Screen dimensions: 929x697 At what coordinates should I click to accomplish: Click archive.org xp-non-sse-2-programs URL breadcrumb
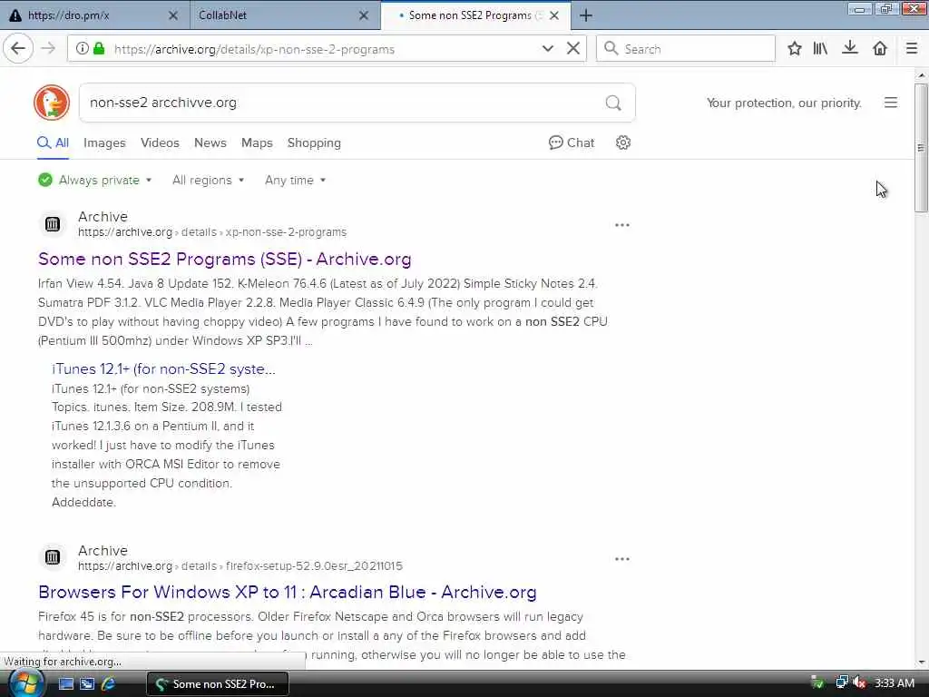(212, 232)
